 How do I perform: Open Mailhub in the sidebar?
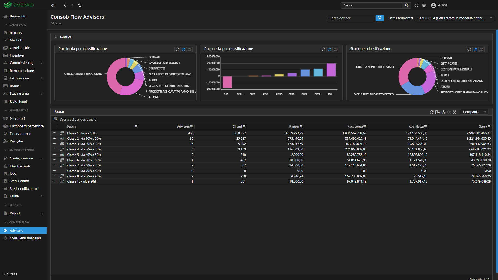pyautogui.click(x=16, y=40)
